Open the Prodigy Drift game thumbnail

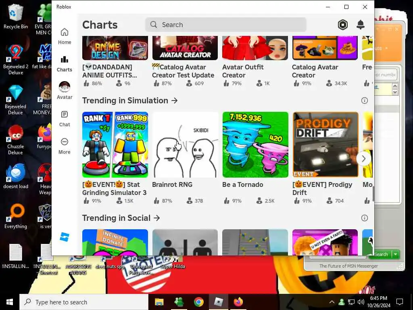click(x=325, y=145)
